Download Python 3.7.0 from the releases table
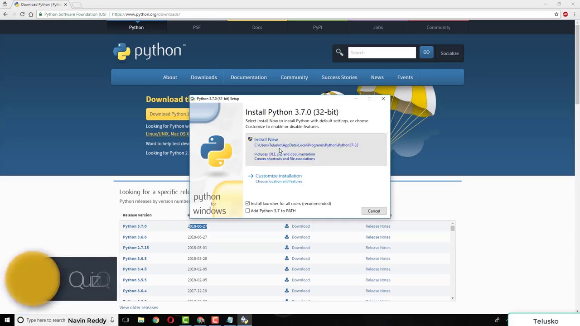Screen dimensions: 580x326 click(297, 226)
